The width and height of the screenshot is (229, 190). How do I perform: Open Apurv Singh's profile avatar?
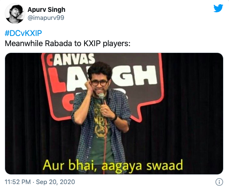[15, 14]
